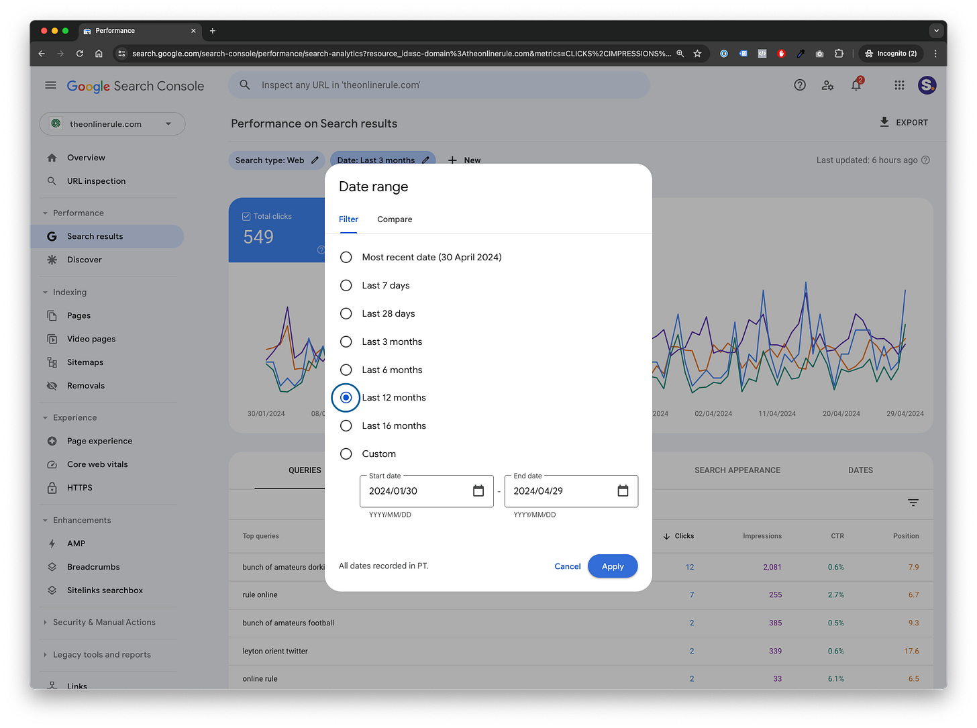This screenshot has height=728, width=977.
Task: Open the Pages indexing report
Action: (79, 315)
